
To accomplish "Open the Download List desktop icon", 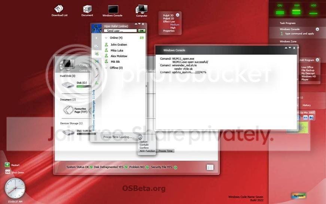I will click(59, 10).
